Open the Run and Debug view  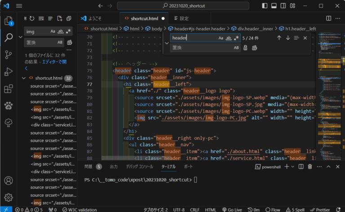[x=8, y=71]
